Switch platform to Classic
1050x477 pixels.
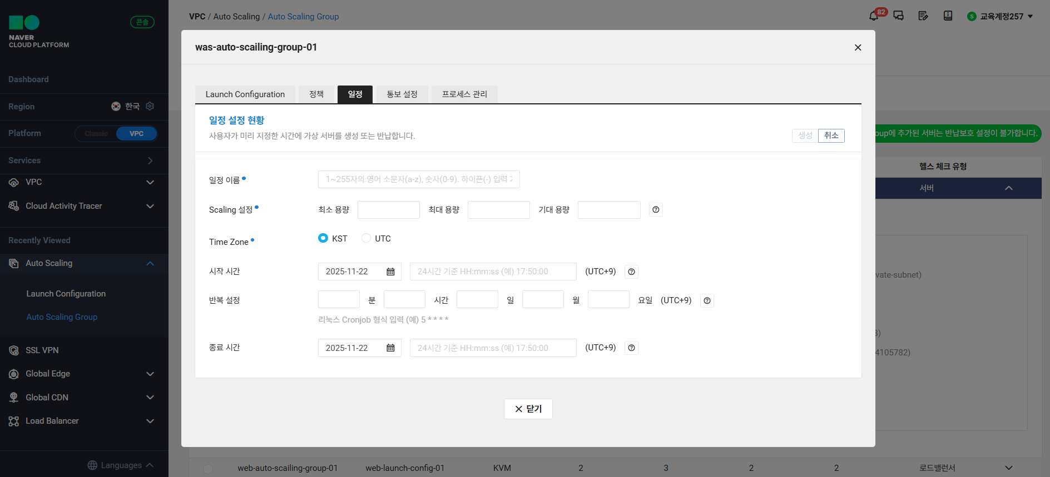click(x=96, y=134)
